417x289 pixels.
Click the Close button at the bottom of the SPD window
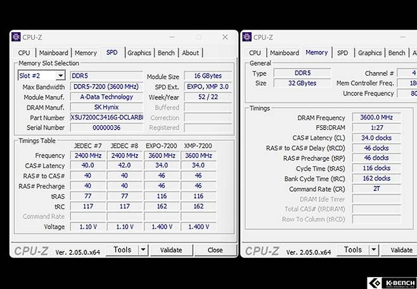pyautogui.click(x=215, y=250)
